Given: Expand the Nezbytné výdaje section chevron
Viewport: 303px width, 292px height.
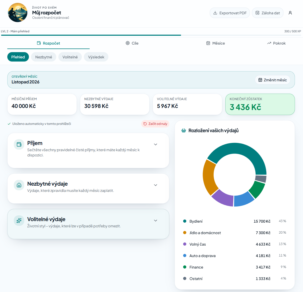Looking at the screenshot, I should click(x=156, y=185).
